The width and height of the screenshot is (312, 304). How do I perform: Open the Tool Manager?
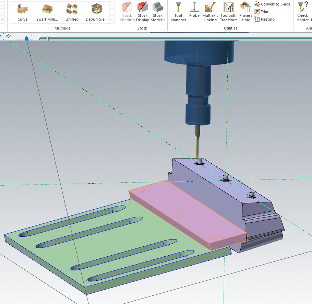pyautogui.click(x=178, y=12)
